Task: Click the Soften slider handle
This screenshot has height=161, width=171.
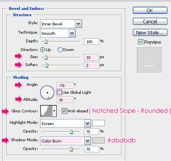Action: point(46,65)
